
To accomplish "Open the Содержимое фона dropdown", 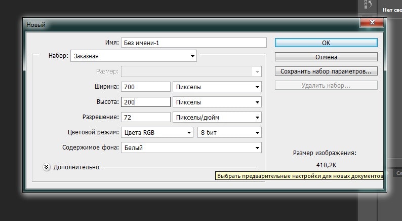I will click(x=191, y=148).
